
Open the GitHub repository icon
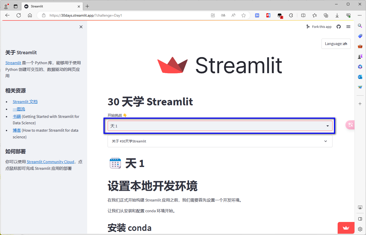click(339, 27)
